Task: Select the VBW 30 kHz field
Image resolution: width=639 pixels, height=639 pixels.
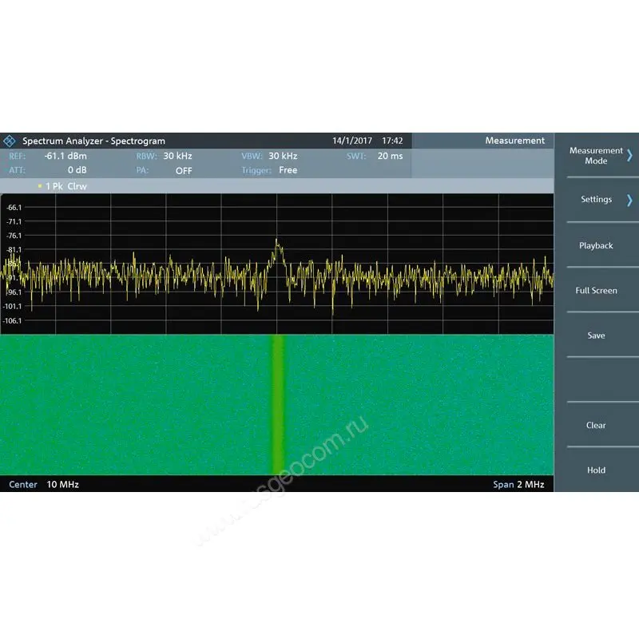Action: tap(282, 156)
